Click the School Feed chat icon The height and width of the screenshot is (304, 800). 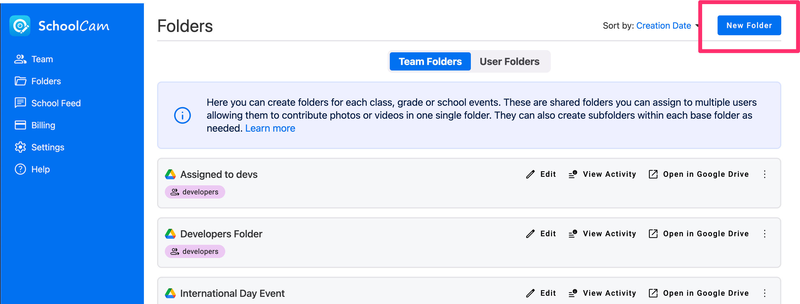tap(20, 103)
